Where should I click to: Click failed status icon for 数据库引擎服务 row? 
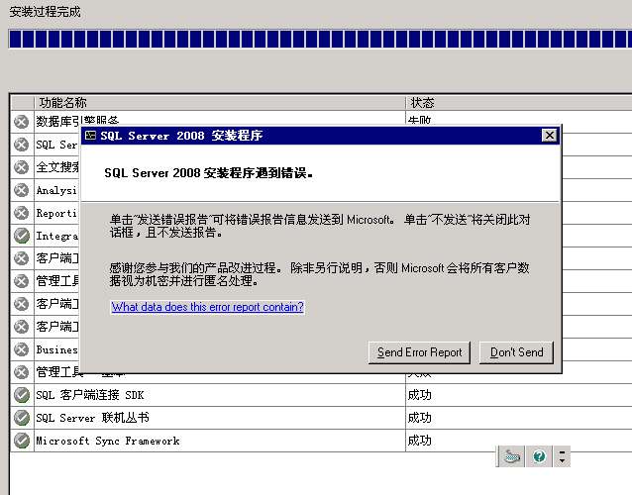coord(22,122)
